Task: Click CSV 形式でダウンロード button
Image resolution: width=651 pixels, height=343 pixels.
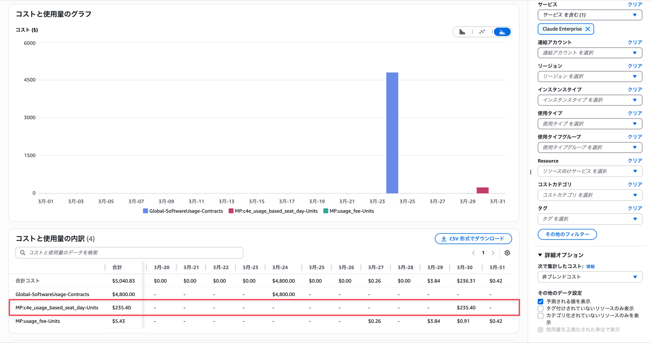Action: coord(473,239)
